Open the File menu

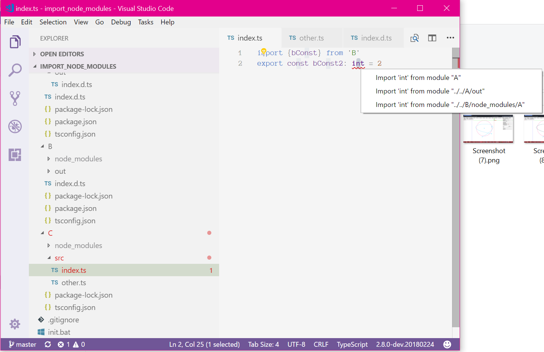(x=9, y=22)
